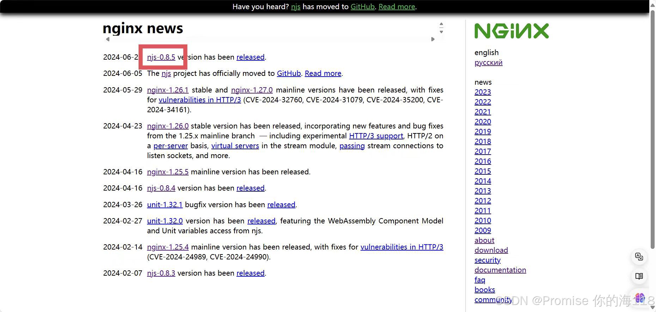Open the unit-1.32.0 link
656x312 pixels.
tap(165, 221)
